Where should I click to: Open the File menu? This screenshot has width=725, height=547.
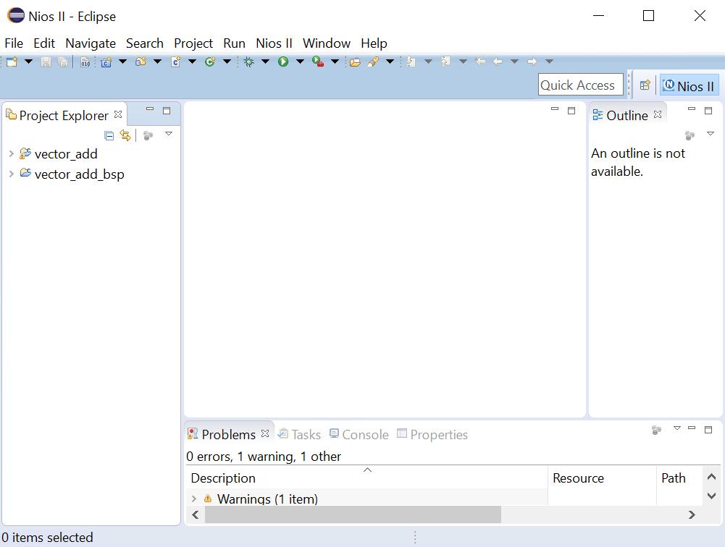pos(14,43)
